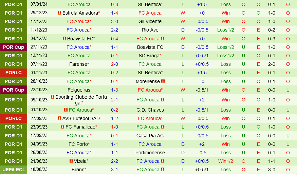The height and width of the screenshot is (175, 297).
Task: Click the red card icon beside AVS Futebol SAD
Action: tap(60, 118)
